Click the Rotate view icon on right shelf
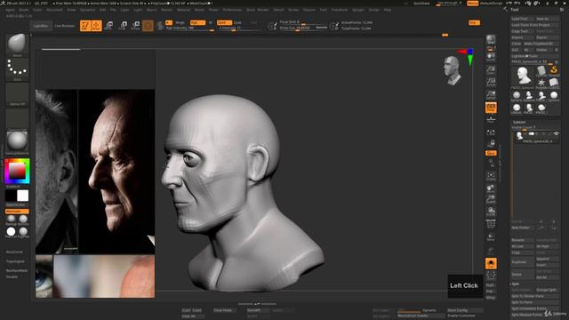Image resolution: width=569 pixels, height=320 pixels. [491, 212]
